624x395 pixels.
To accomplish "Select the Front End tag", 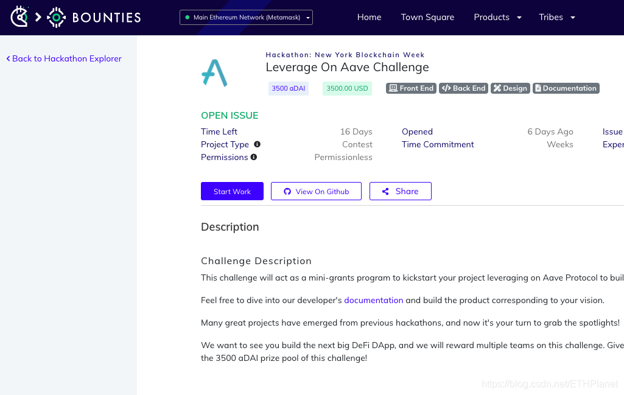I will (x=411, y=88).
